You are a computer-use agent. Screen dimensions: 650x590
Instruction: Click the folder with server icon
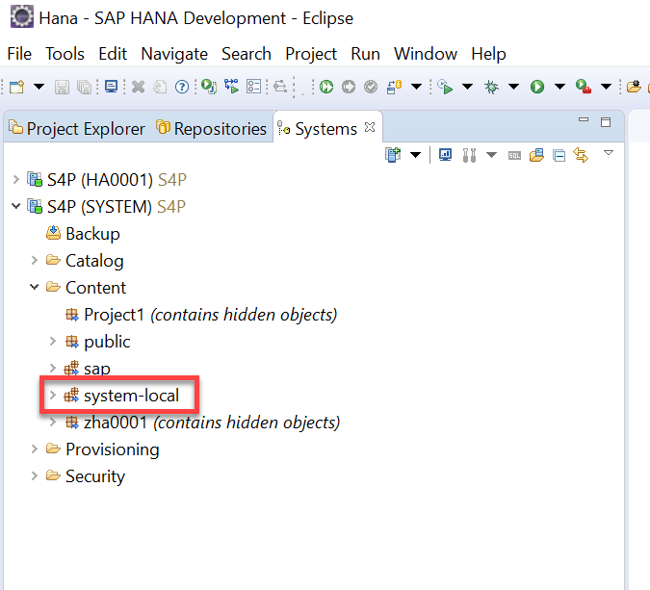tap(536, 155)
